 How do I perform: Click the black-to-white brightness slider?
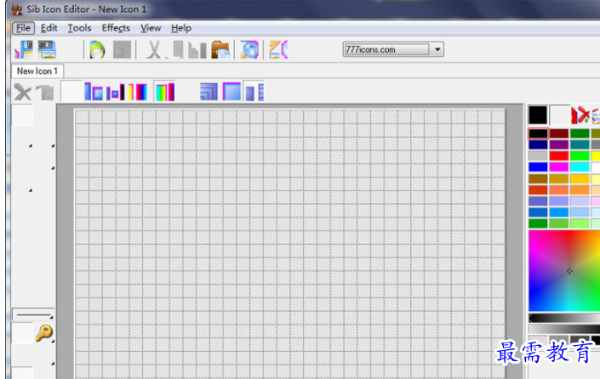tap(564, 319)
